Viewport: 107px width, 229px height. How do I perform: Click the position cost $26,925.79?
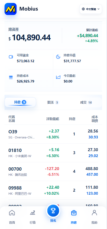26,81
